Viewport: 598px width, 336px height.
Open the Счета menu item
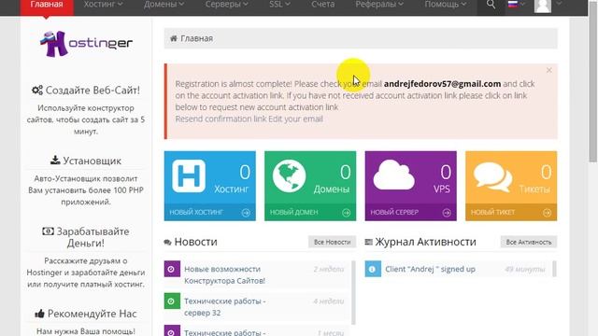tap(322, 5)
